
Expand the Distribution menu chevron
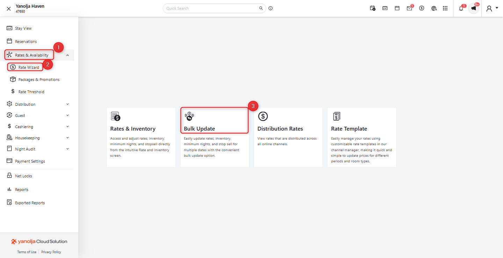tap(67, 104)
